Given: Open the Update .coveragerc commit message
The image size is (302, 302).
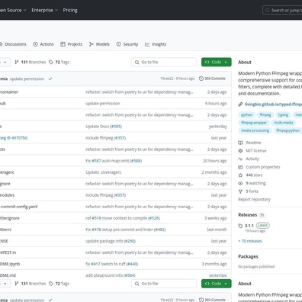Looking at the screenshot, I should [103, 172].
